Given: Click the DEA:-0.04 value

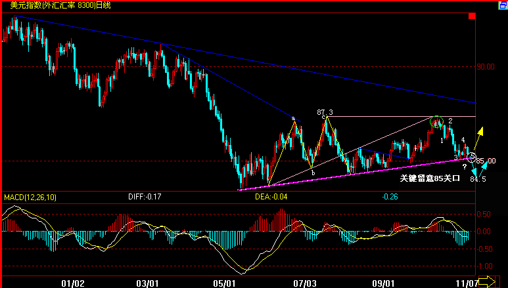Looking at the screenshot, I should click(271, 197).
